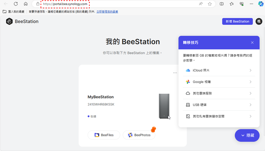The height and width of the screenshot is (151, 265).
Task: Open browser settings and more menu
Action: click(251, 4)
